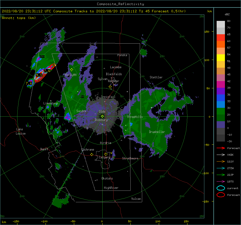Select the orange 111V track arrow
Image resolution: width=241 pixels, height=225 pixels.
point(221,161)
